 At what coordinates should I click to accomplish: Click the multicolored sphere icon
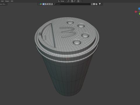41,4
